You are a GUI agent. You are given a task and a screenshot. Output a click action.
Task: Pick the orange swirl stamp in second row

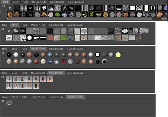click(10, 15)
